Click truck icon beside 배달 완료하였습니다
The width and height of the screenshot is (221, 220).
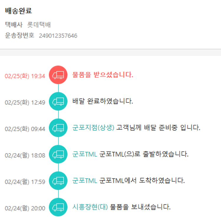coord(58,102)
